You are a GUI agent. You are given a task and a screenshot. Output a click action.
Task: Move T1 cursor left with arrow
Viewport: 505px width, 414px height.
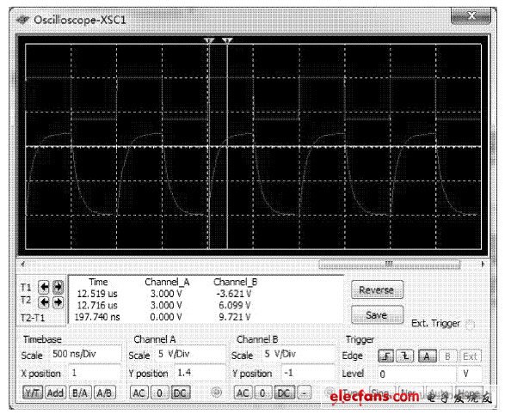coord(44,287)
